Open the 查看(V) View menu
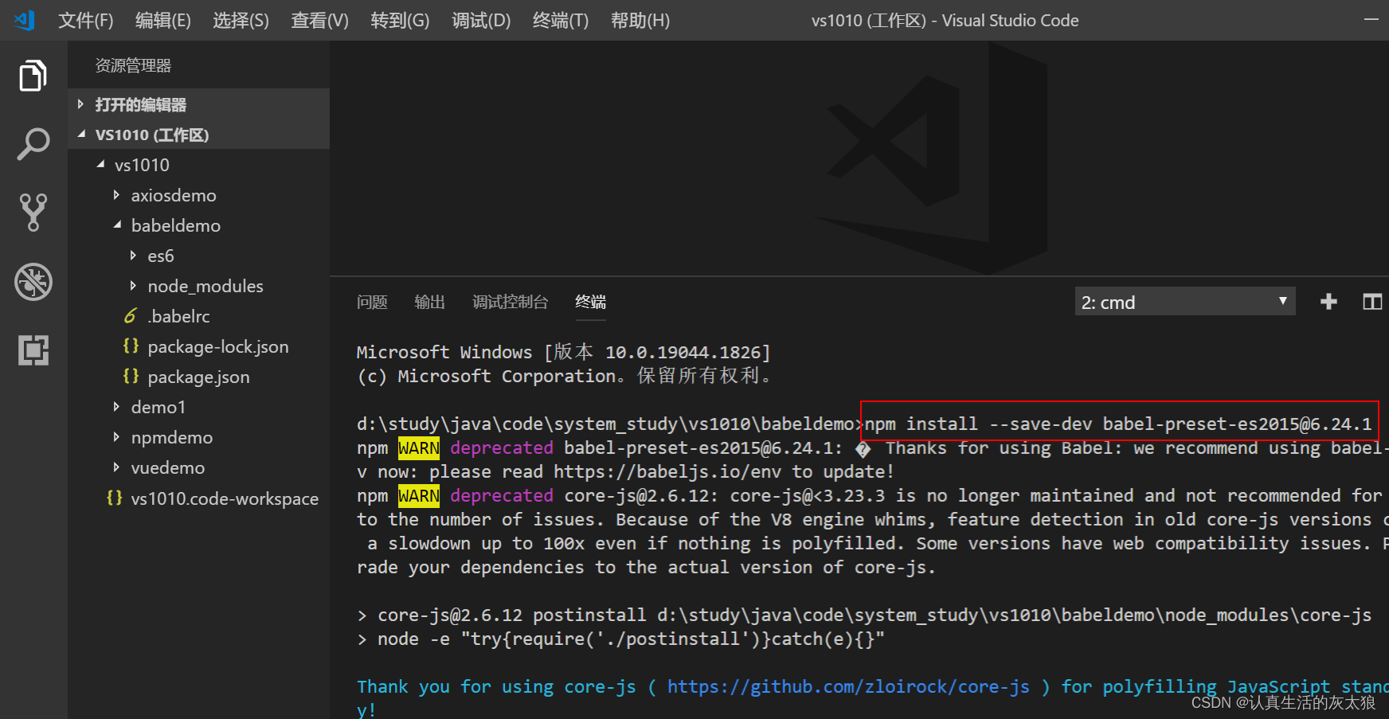1389x719 pixels. [x=319, y=21]
